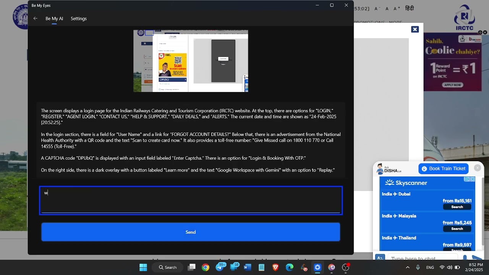Click Book Train Ticket in Ask Disha
The height and width of the screenshot is (275, 489).
click(x=444, y=168)
